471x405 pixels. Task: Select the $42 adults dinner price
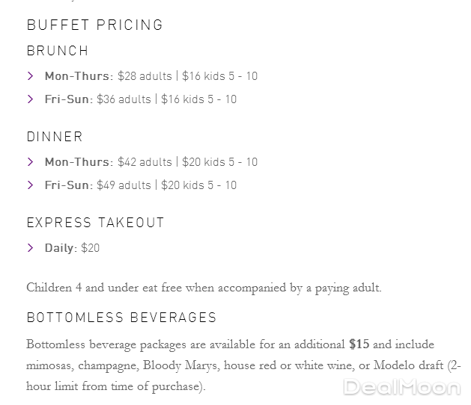point(145,161)
